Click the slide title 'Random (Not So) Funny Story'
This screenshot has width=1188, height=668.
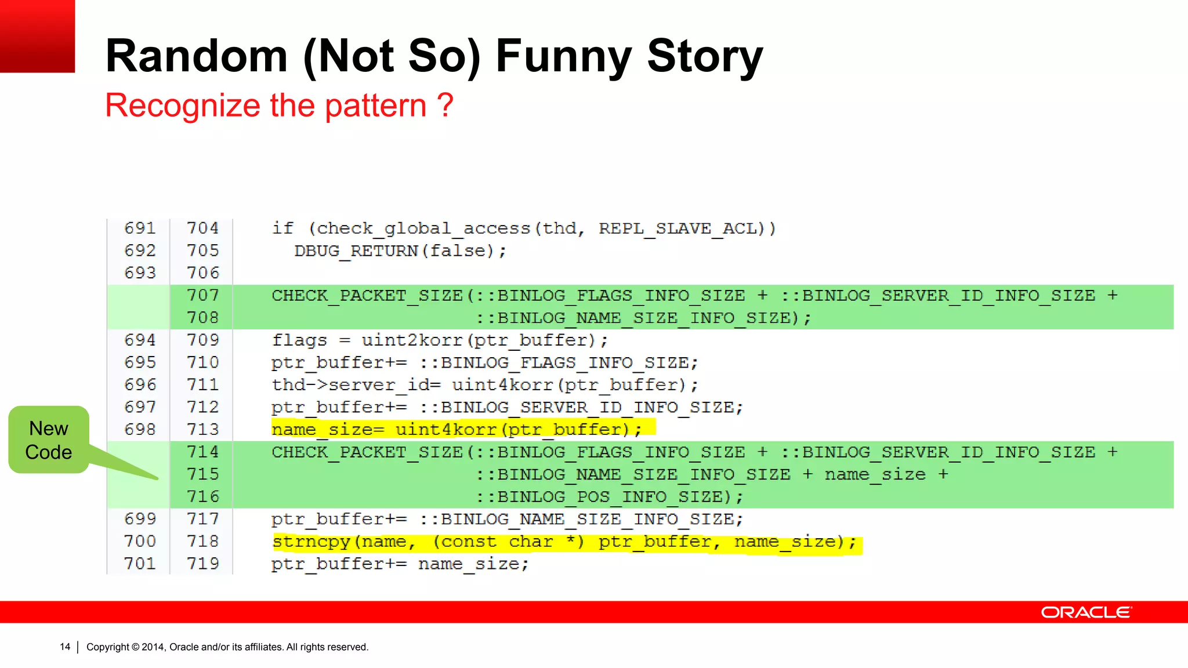tap(434, 56)
